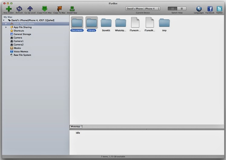Click the split pane divider handle
Viewport: 226px width, 160px height.
tap(147, 129)
